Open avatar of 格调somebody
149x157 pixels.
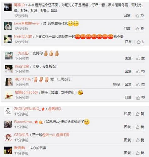(x=9, y=95)
